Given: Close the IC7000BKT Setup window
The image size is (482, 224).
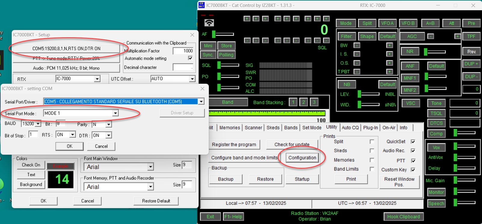Looking at the screenshot, I should [192, 35].
